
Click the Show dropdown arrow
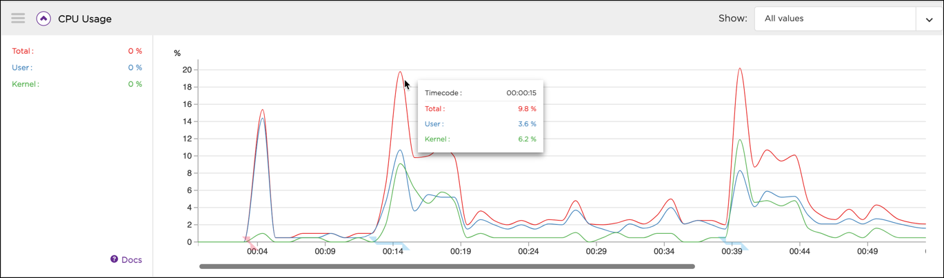click(x=929, y=19)
